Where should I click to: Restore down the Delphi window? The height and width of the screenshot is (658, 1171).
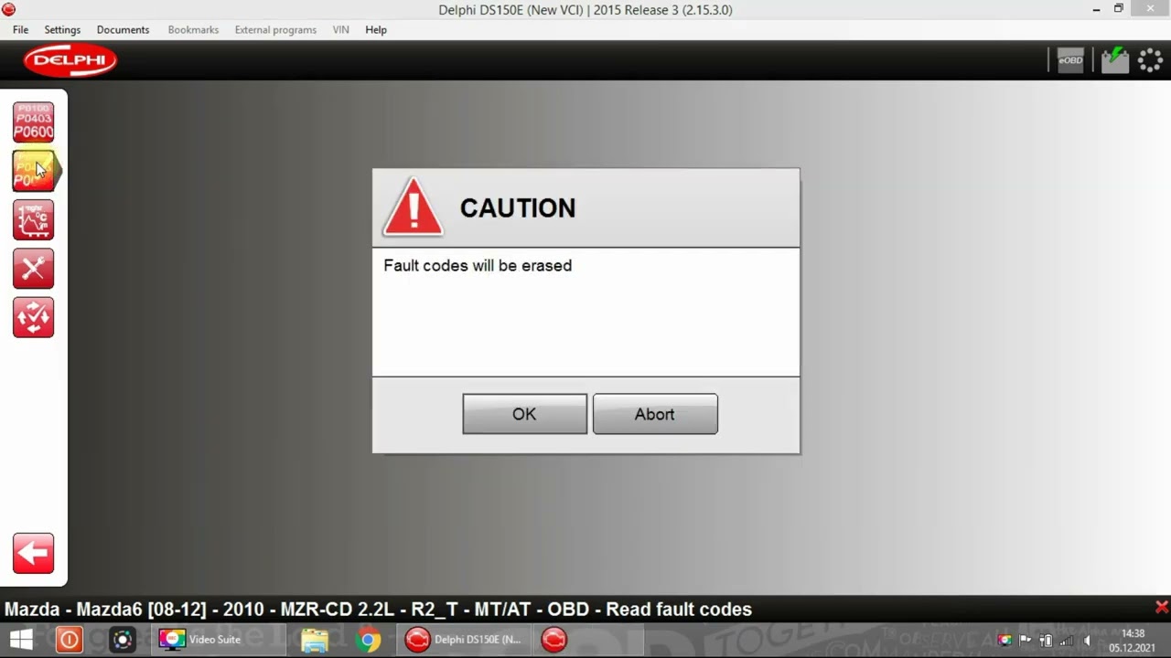point(1118,9)
